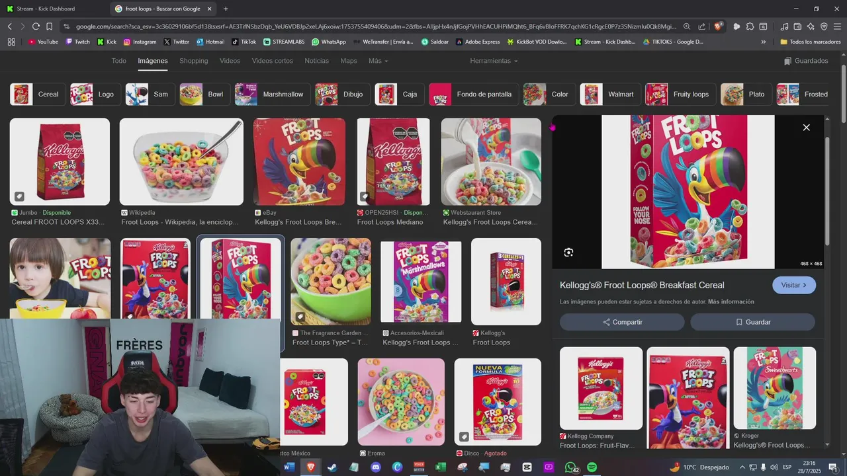This screenshot has width=847, height=476.
Task: Select the Noticias search tab
Action: 316,61
